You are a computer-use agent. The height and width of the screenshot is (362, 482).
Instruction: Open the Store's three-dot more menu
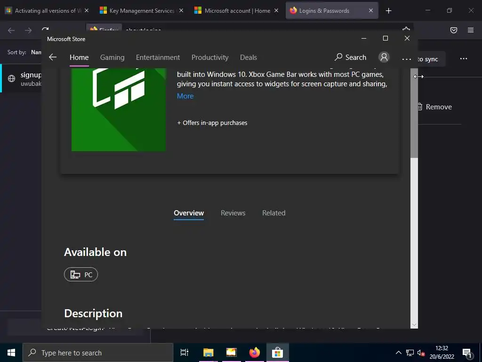[x=406, y=59]
